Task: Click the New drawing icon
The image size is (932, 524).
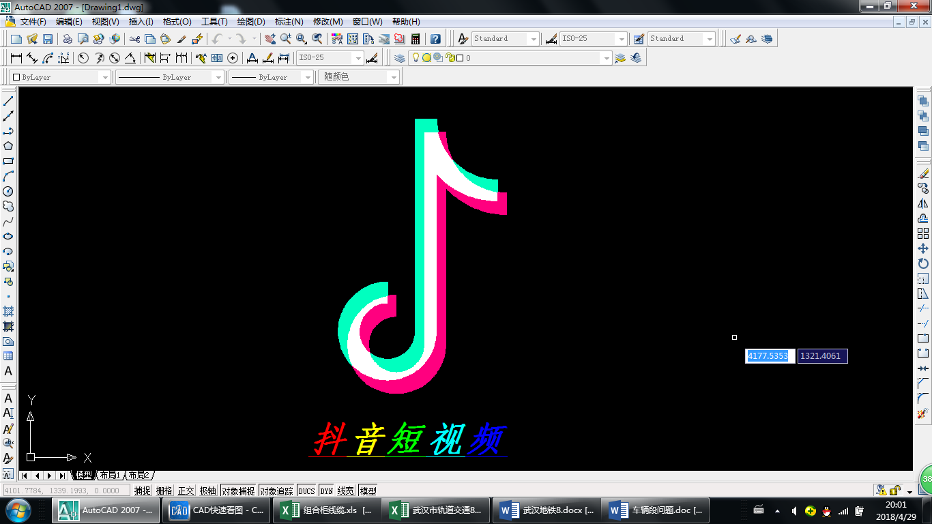Action: coord(17,39)
